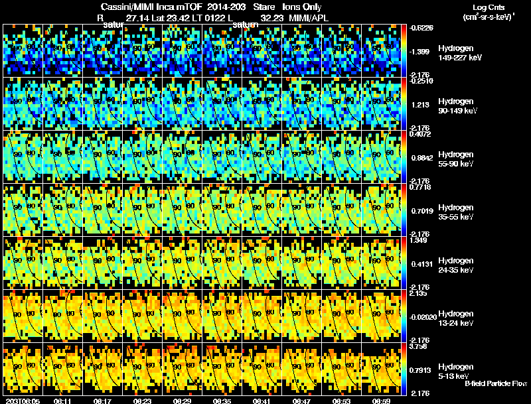The image size is (531, 404).
Task: Click the '-0.02020' color scale value
Action: click(423, 317)
